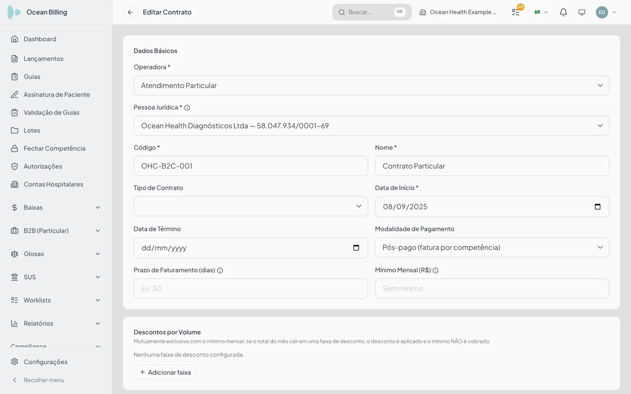Click the Mínimo Mensal input field
Screen dimensions: 631x394
click(492, 288)
